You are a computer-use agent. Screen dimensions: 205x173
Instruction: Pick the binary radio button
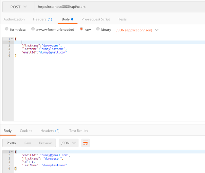pyautogui.click(x=98, y=29)
